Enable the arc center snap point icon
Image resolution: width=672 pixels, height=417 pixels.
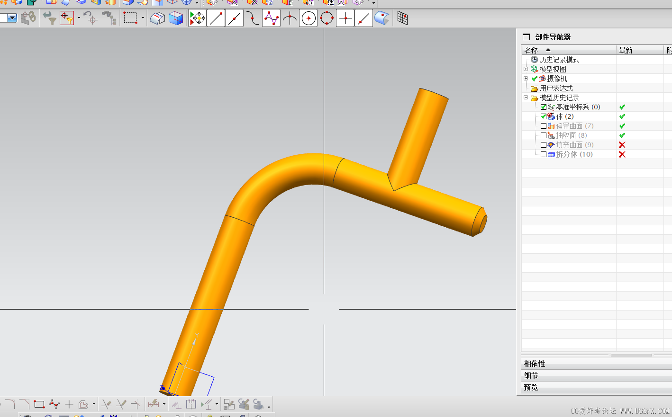[x=309, y=18]
